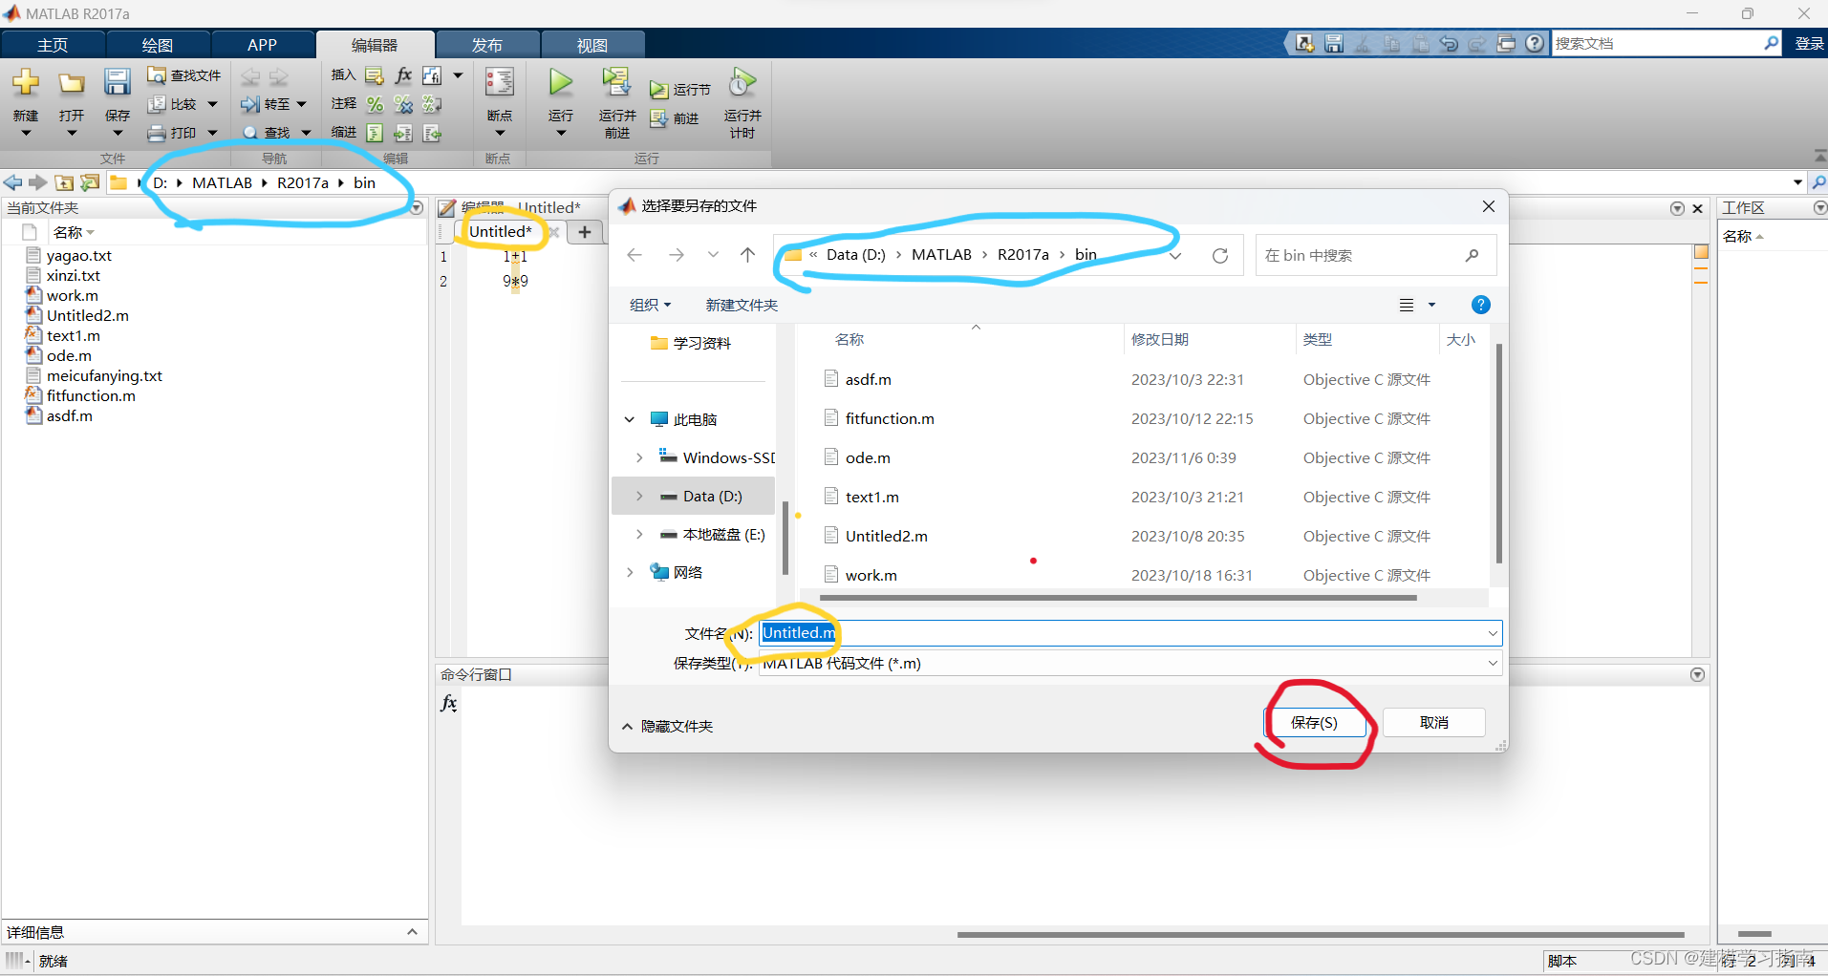Select ode.m in the dialog file list
Image resolution: width=1828 pixels, height=976 pixels.
[x=868, y=458]
